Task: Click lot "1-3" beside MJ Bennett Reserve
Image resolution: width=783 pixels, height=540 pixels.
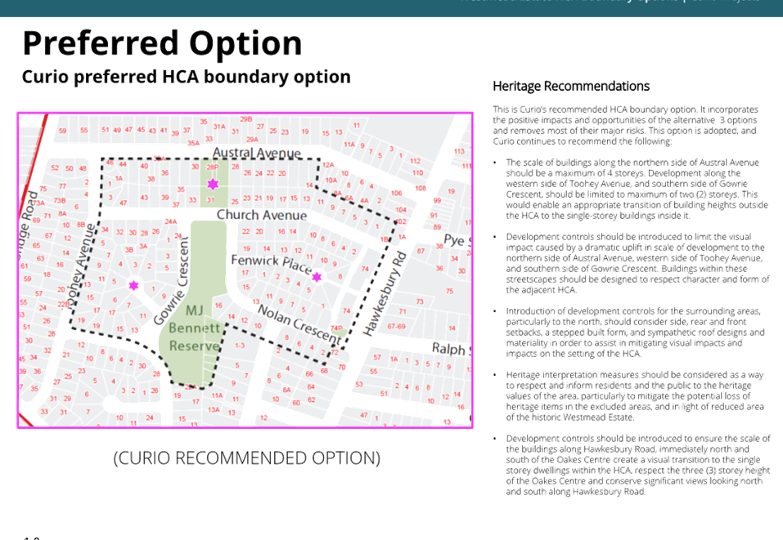Action: (240, 346)
